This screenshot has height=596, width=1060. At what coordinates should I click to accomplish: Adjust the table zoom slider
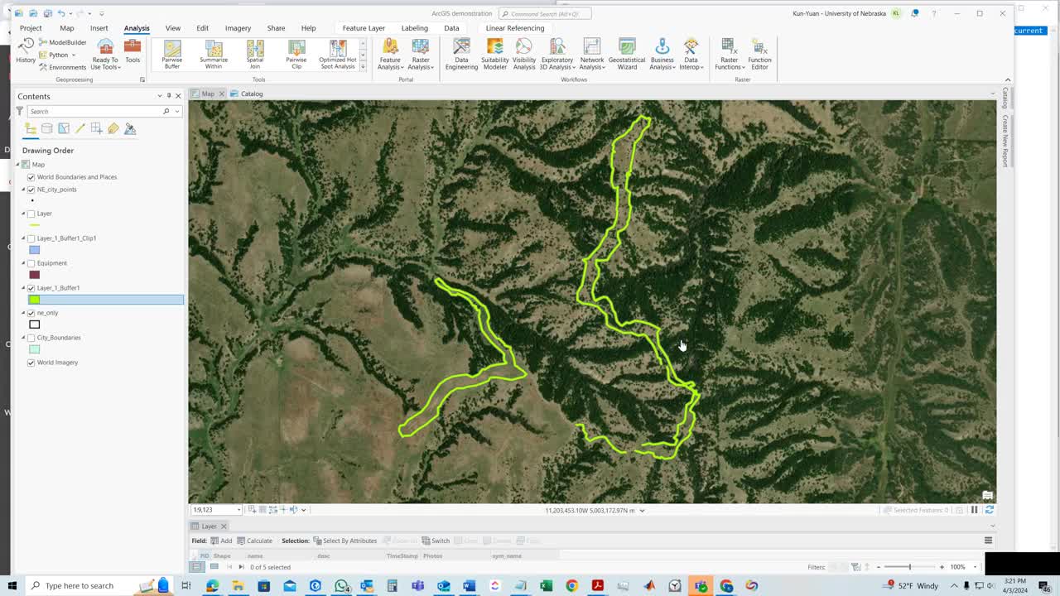coord(909,567)
